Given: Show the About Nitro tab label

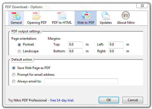Looking at the screenshot, I should pos(126,23).
